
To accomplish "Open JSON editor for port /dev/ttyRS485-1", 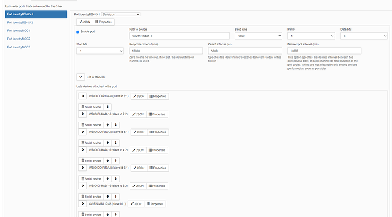I will 85,22.
